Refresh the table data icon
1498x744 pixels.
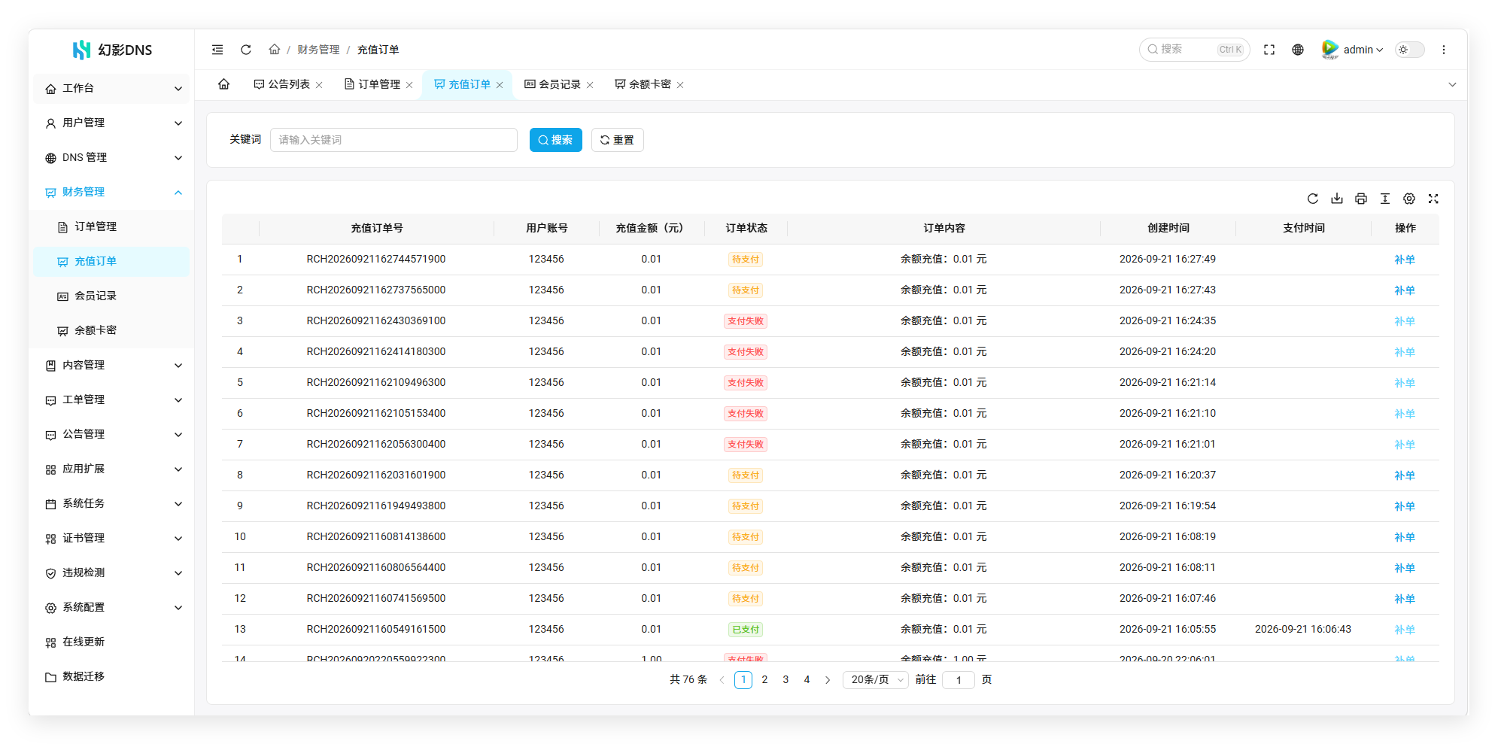pos(1313,199)
